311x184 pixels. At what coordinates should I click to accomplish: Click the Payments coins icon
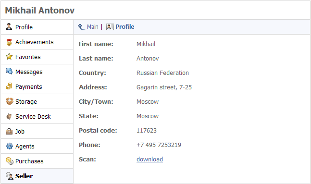9,86
